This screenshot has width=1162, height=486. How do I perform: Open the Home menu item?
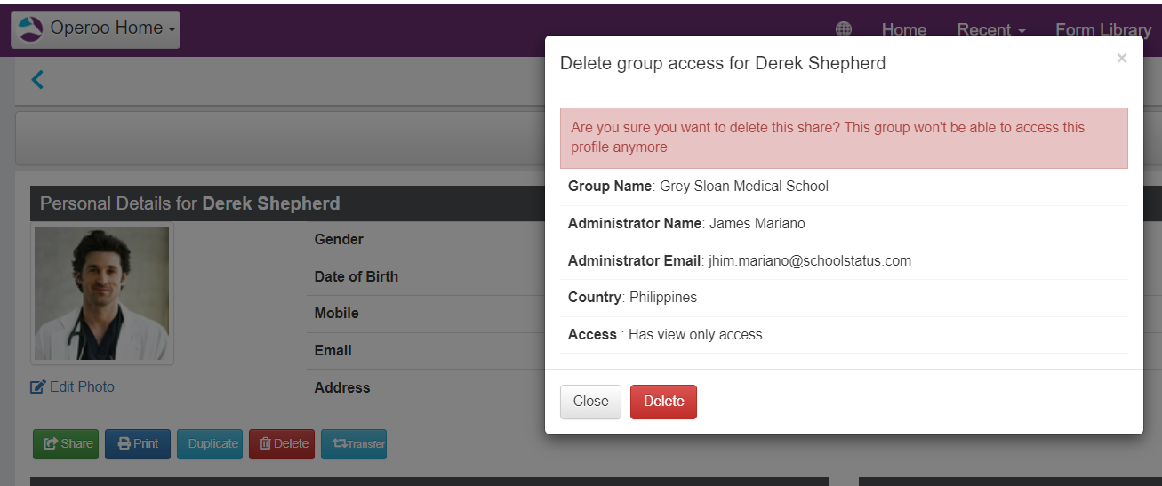click(903, 29)
